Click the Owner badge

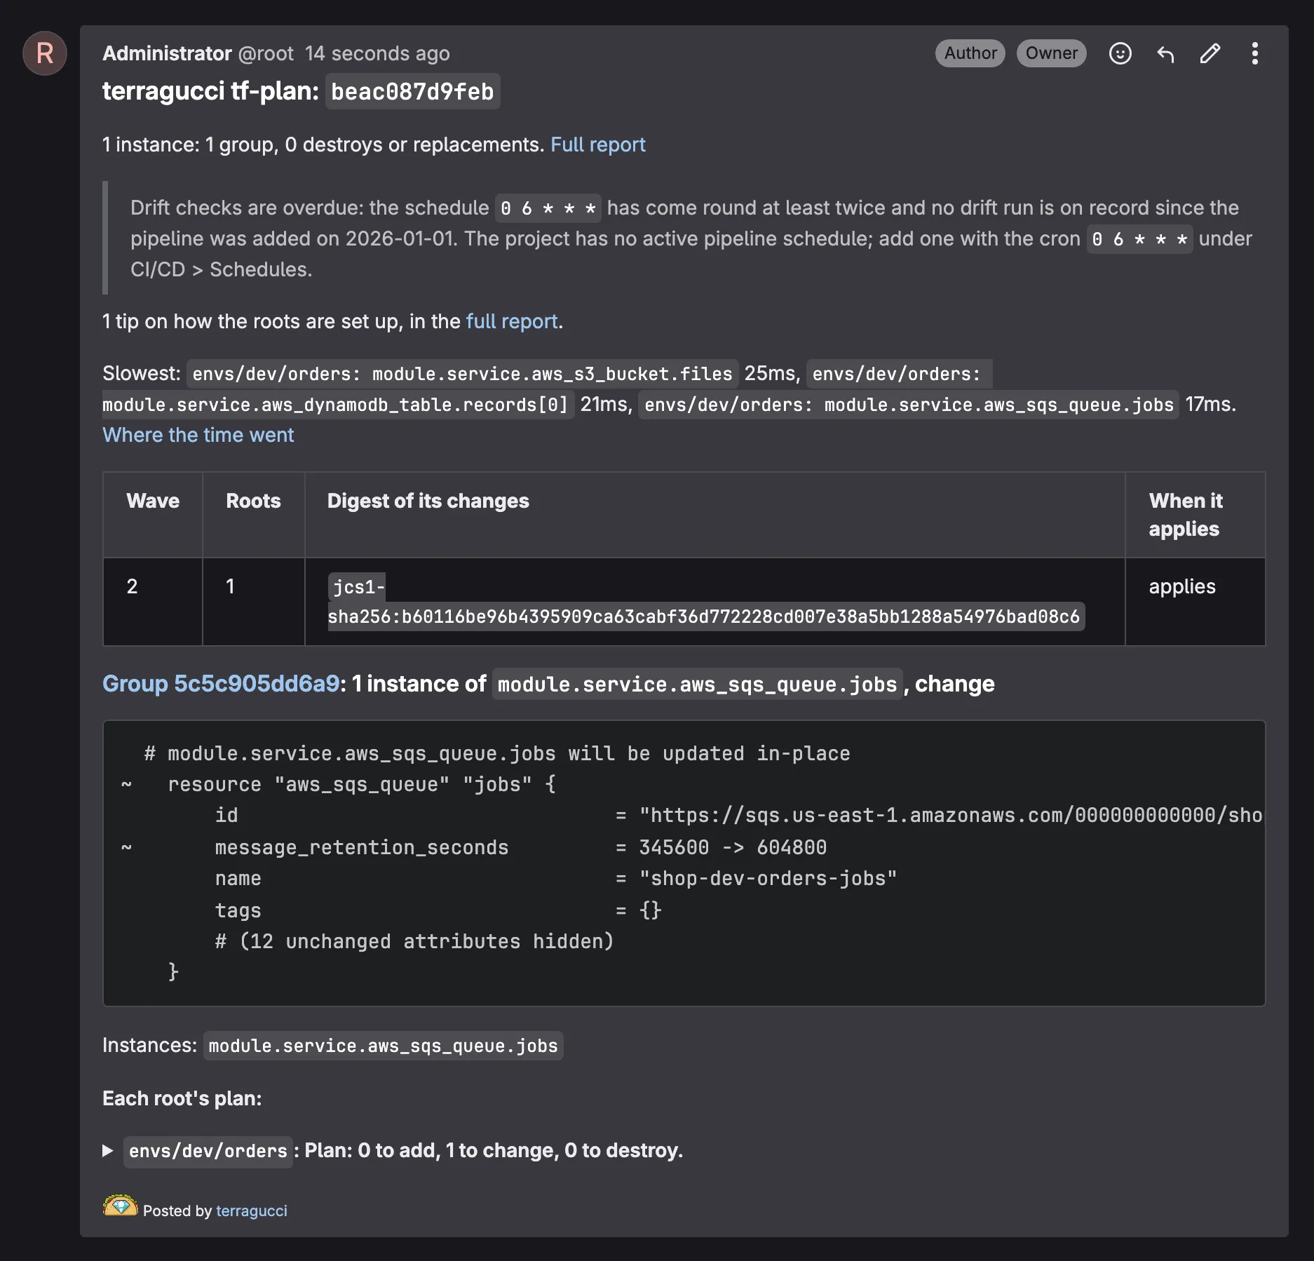1052,53
